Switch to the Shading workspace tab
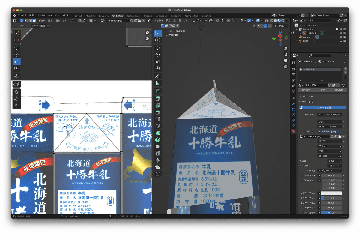360x233 pixels. [x=148, y=16]
